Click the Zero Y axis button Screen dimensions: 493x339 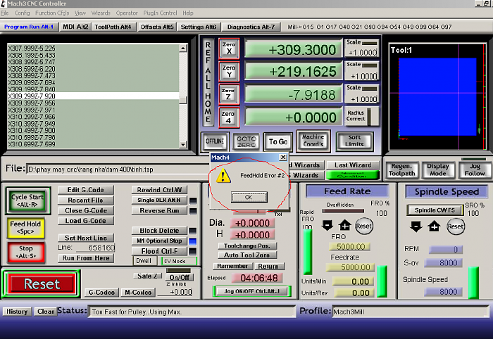[x=229, y=72]
